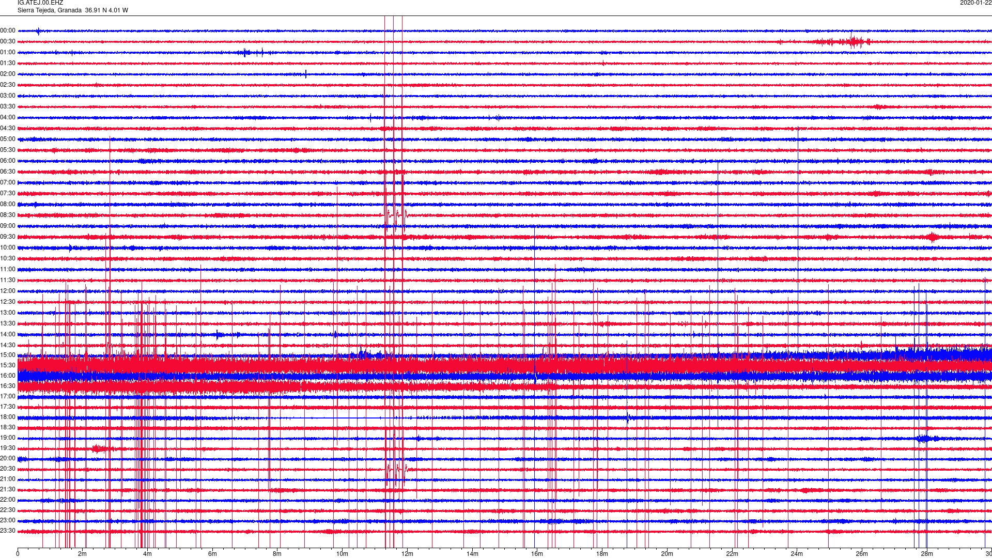Select the 20:00 time label
The width and height of the screenshot is (992, 558).
8,458
